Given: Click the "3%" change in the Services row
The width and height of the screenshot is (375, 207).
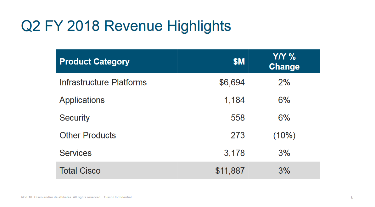Looking at the screenshot, I should click(x=284, y=153).
